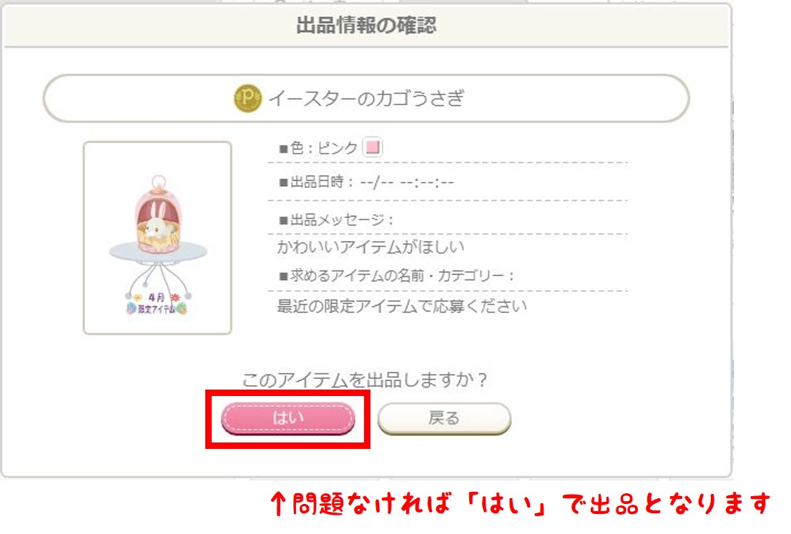This screenshot has width=791, height=534.
Task: Select the item name イースターのカゴうさぎ
Action: click(x=366, y=98)
